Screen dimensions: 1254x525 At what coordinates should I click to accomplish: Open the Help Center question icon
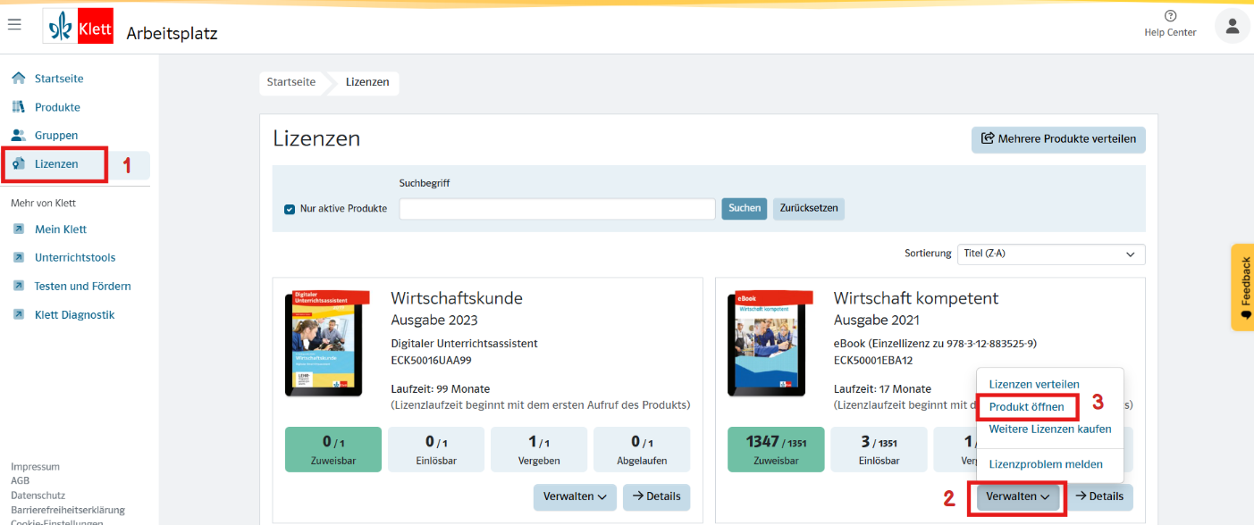(x=1170, y=16)
